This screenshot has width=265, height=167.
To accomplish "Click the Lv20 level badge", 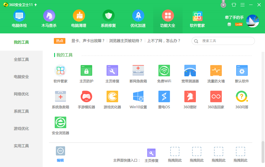I will (238, 24).
